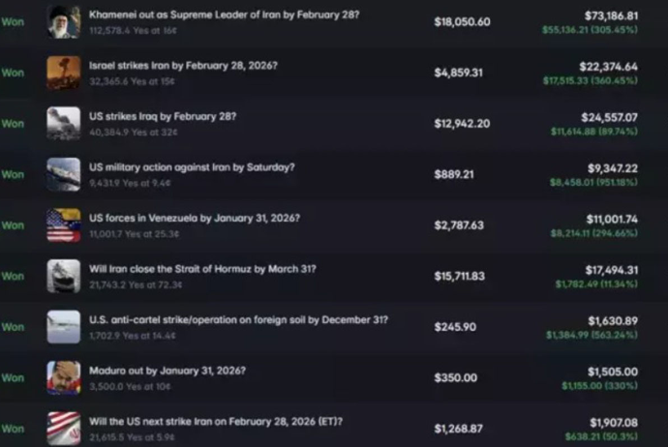Viewport: 668px width, 447px height.
Task: Click the Won status on the Maduro row
Action: [13, 377]
